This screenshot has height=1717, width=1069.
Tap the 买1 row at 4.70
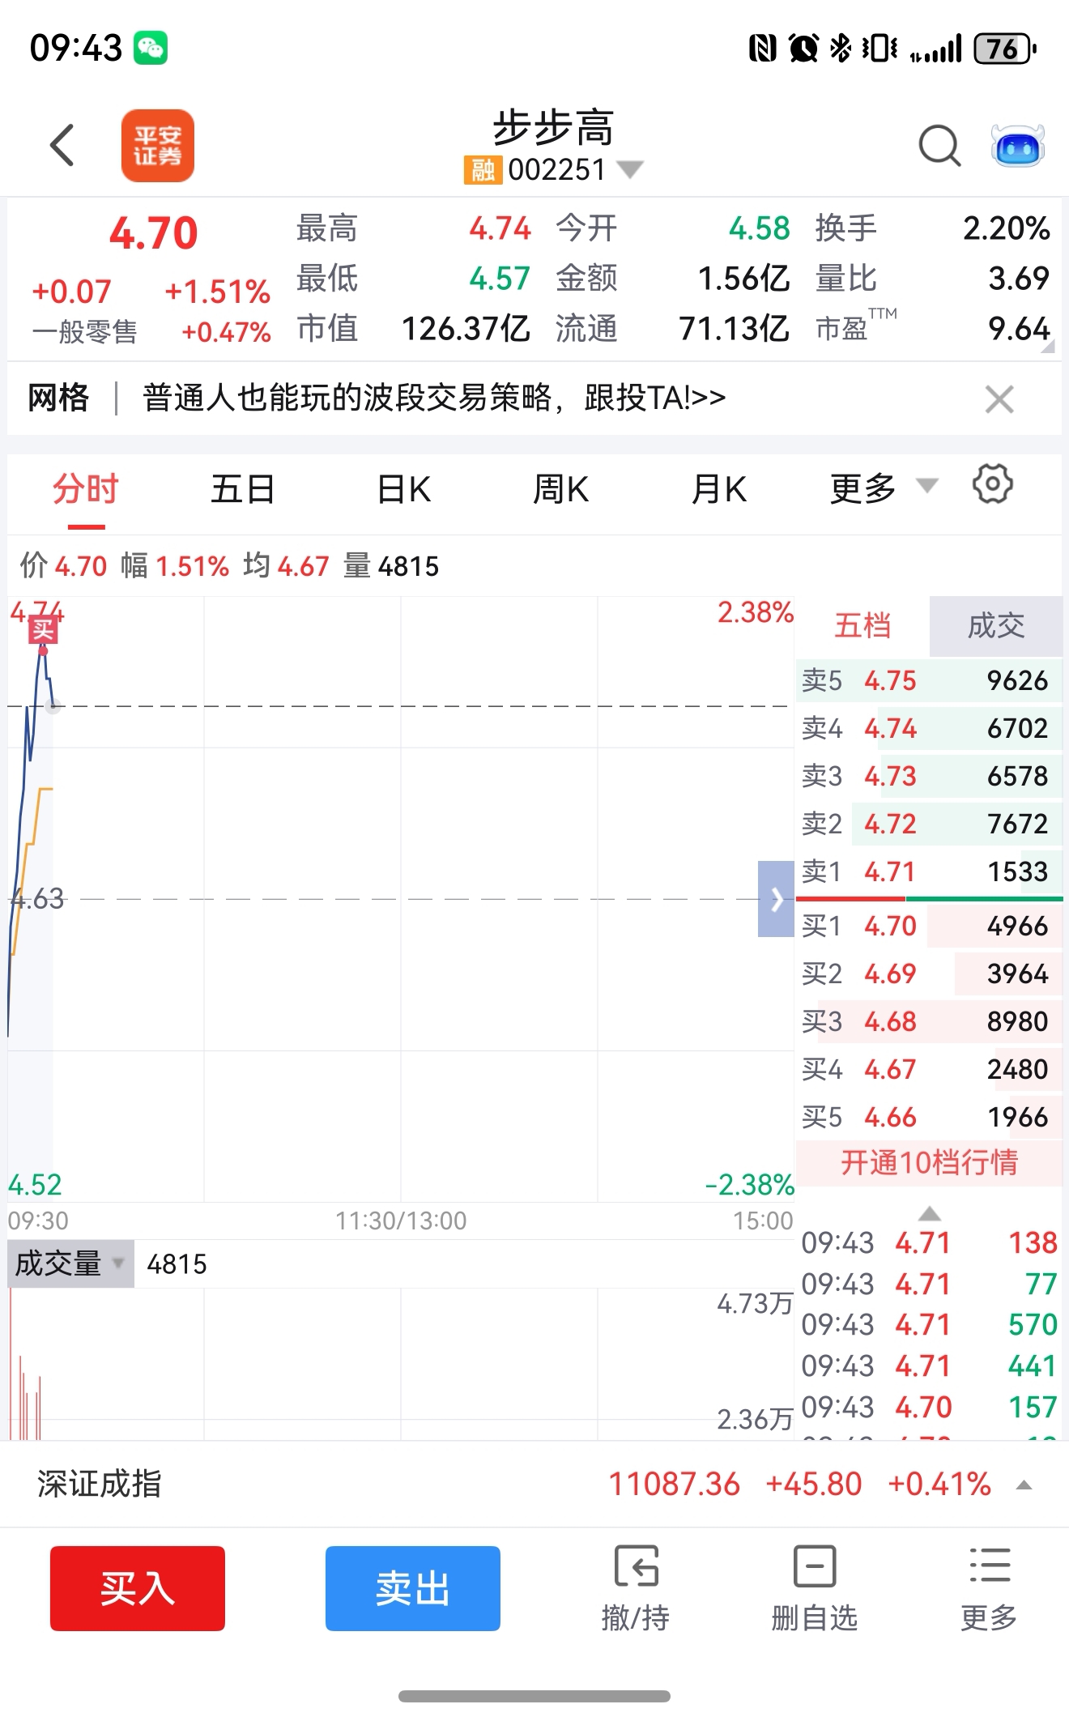pos(929,926)
